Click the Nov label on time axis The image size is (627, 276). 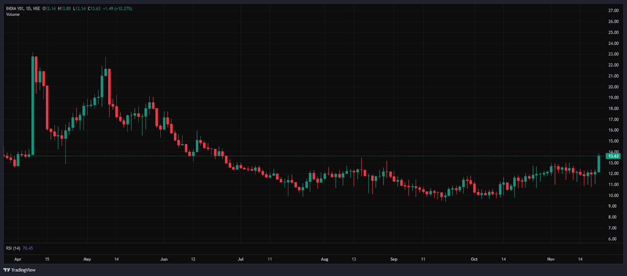click(x=551, y=259)
